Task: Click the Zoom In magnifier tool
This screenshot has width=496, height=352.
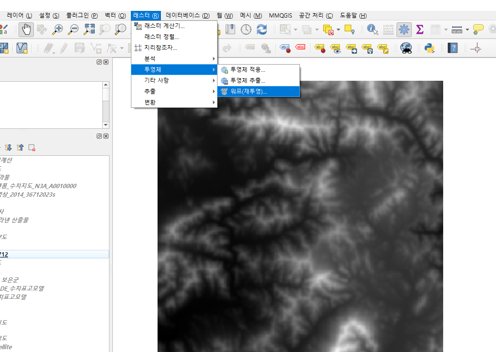Action: click(x=57, y=29)
